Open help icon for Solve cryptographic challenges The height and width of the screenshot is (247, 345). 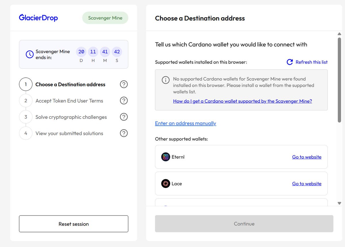coord(124,117)
